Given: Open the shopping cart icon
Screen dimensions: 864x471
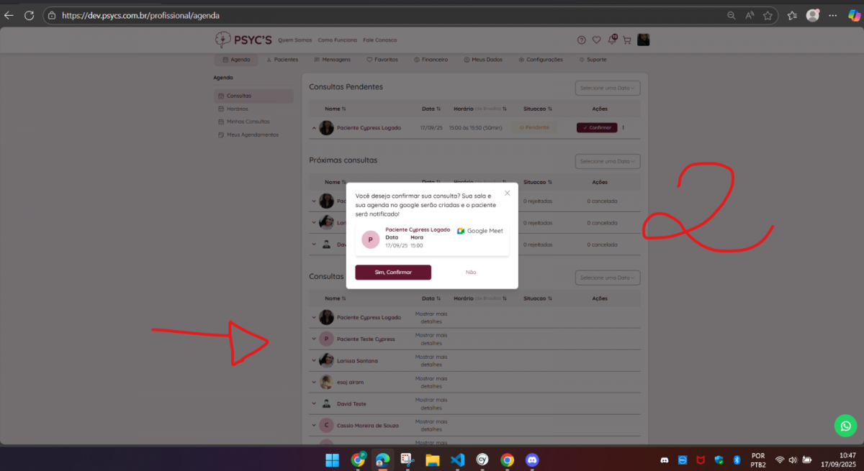Looking at the screenshot, I should 626,40.
